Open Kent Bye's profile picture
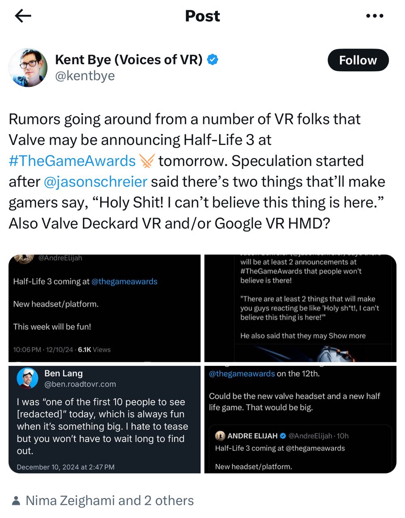Viewport: 405px width, 518px height. [28, 68]
